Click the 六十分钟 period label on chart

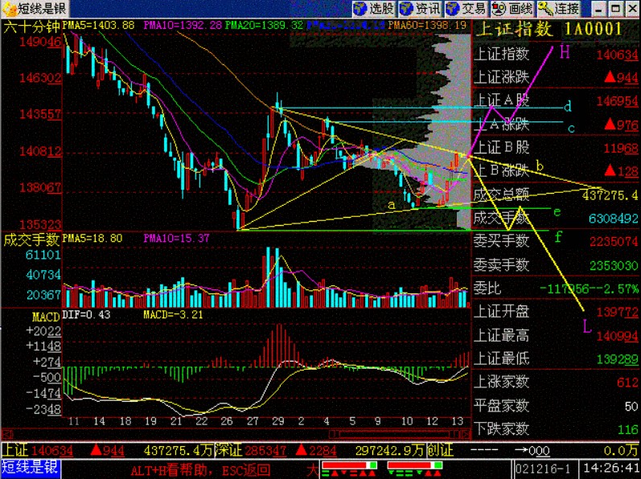tap(31, 27)
